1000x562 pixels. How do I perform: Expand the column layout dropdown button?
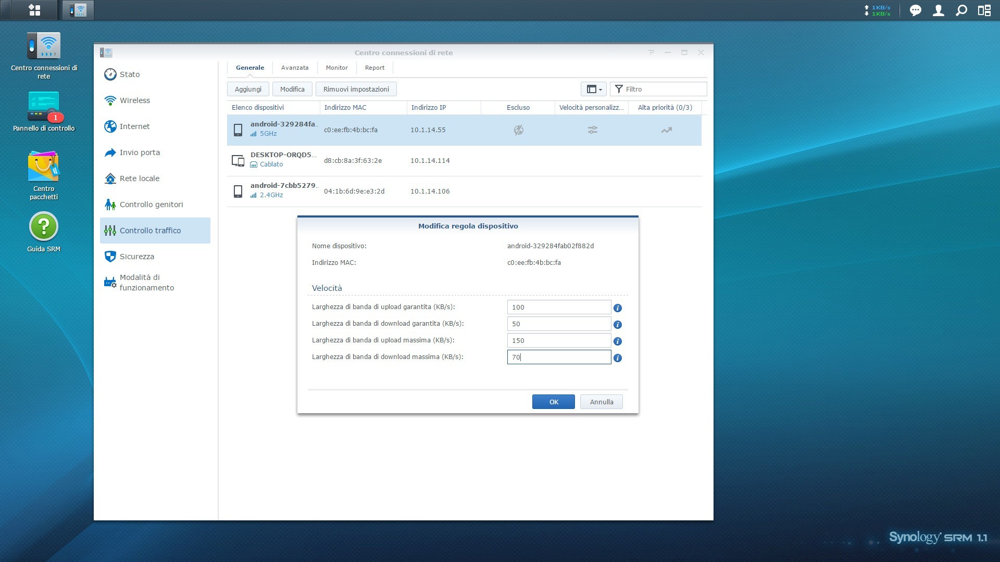pyautogui.click(x=594, y=89)
